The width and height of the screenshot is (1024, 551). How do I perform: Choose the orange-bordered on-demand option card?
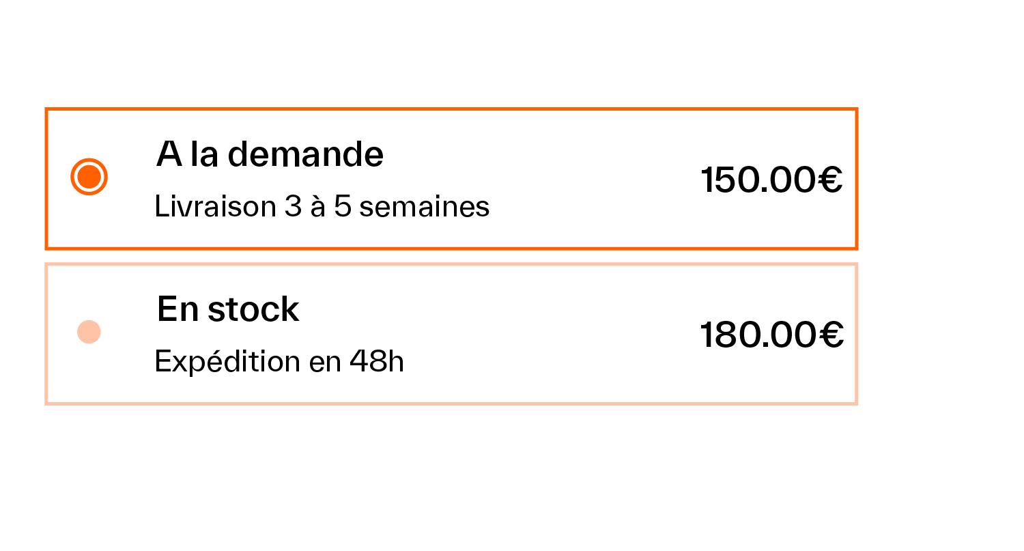pyautogui.click(x=451, y=178)
